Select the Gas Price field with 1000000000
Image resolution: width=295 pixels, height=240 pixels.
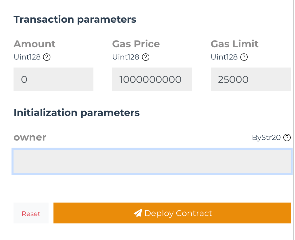152,79
